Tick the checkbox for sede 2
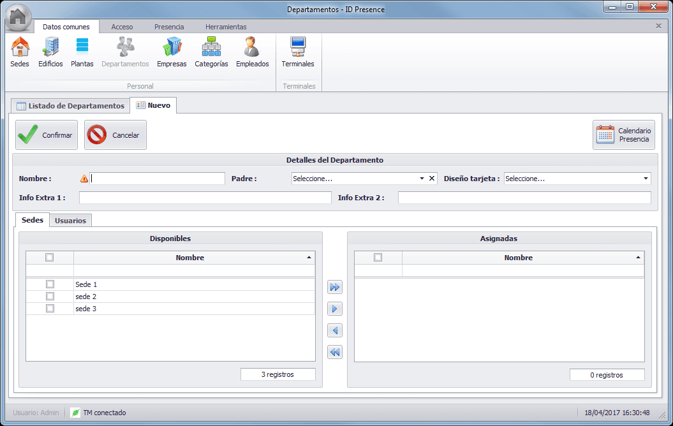Screen dimensions: 673x426 (x=50, y=297)
